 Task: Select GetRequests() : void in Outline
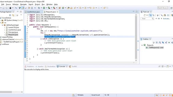(x=156, y=47)
